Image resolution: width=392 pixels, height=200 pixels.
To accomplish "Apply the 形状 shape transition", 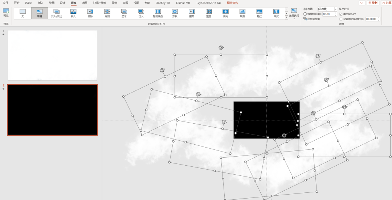I will coord(175,13).
